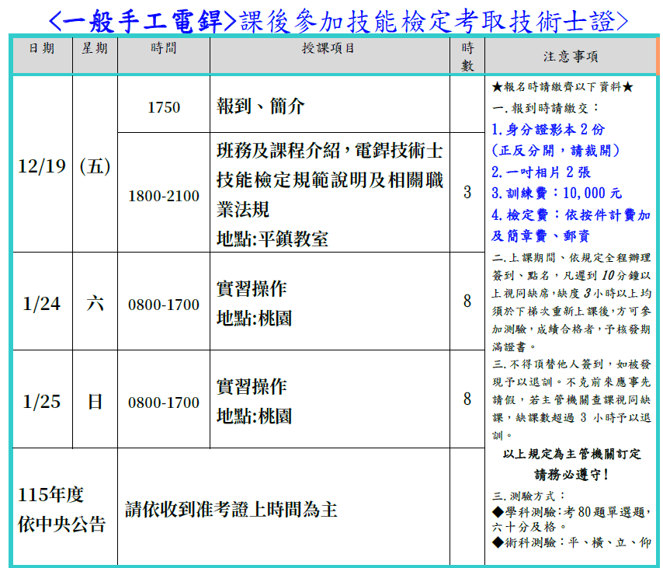
Task: Select the hours cell showing 3
Action: (x=467, y=192)
